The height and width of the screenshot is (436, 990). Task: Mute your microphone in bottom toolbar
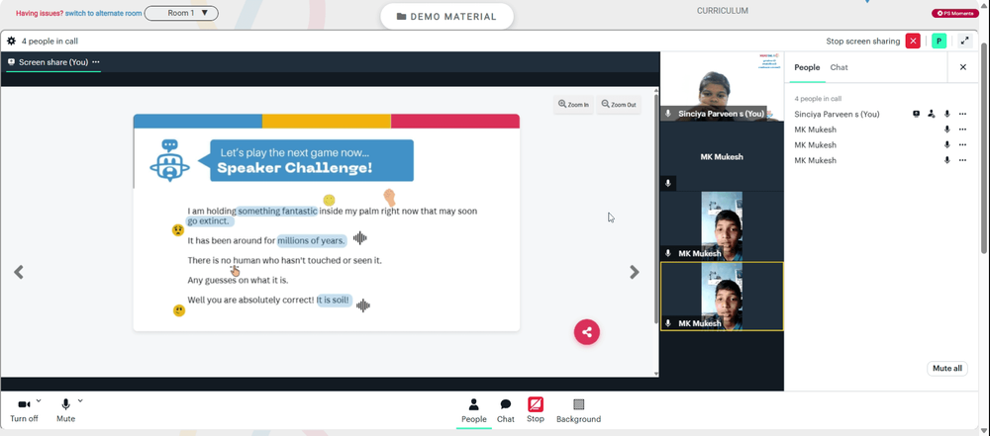65,410
